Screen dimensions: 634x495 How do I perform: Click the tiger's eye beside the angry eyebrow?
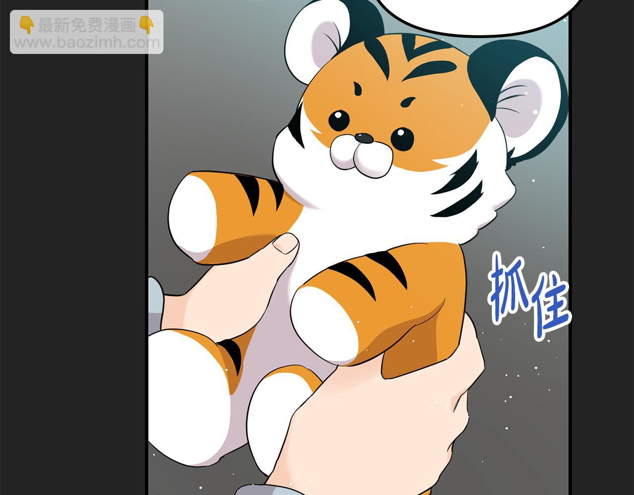coord(402,139)
